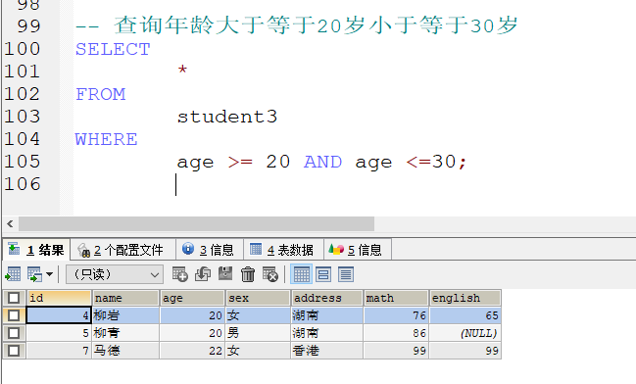The width and height of the screenshot is (636, 384).
Task: Click line number 106 in the gutter
Action: point(23,184)
